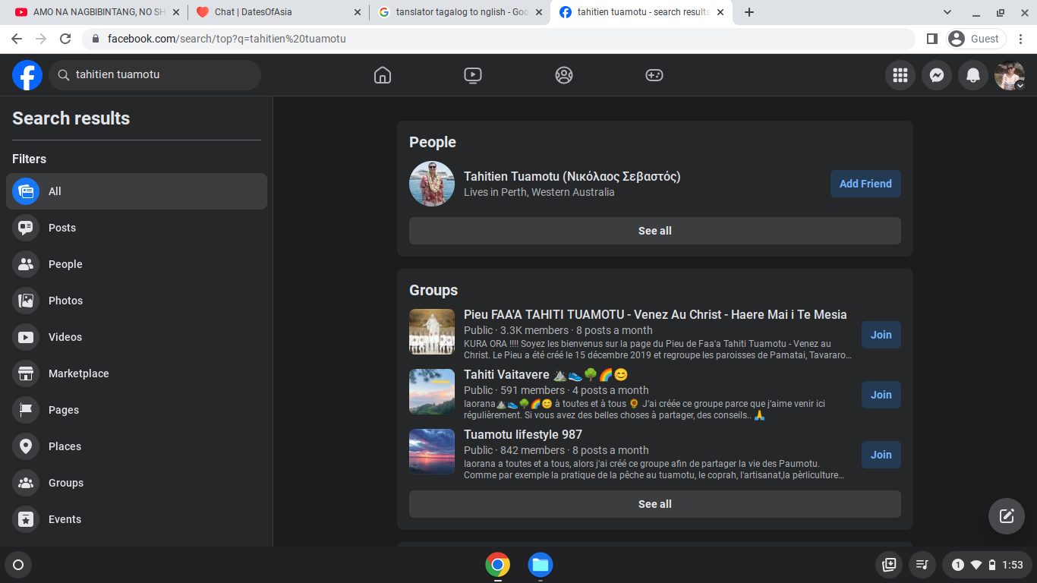Select the Marketplace filter
The width and height of the screenshot is (1037, 583).
click(137, 373)
